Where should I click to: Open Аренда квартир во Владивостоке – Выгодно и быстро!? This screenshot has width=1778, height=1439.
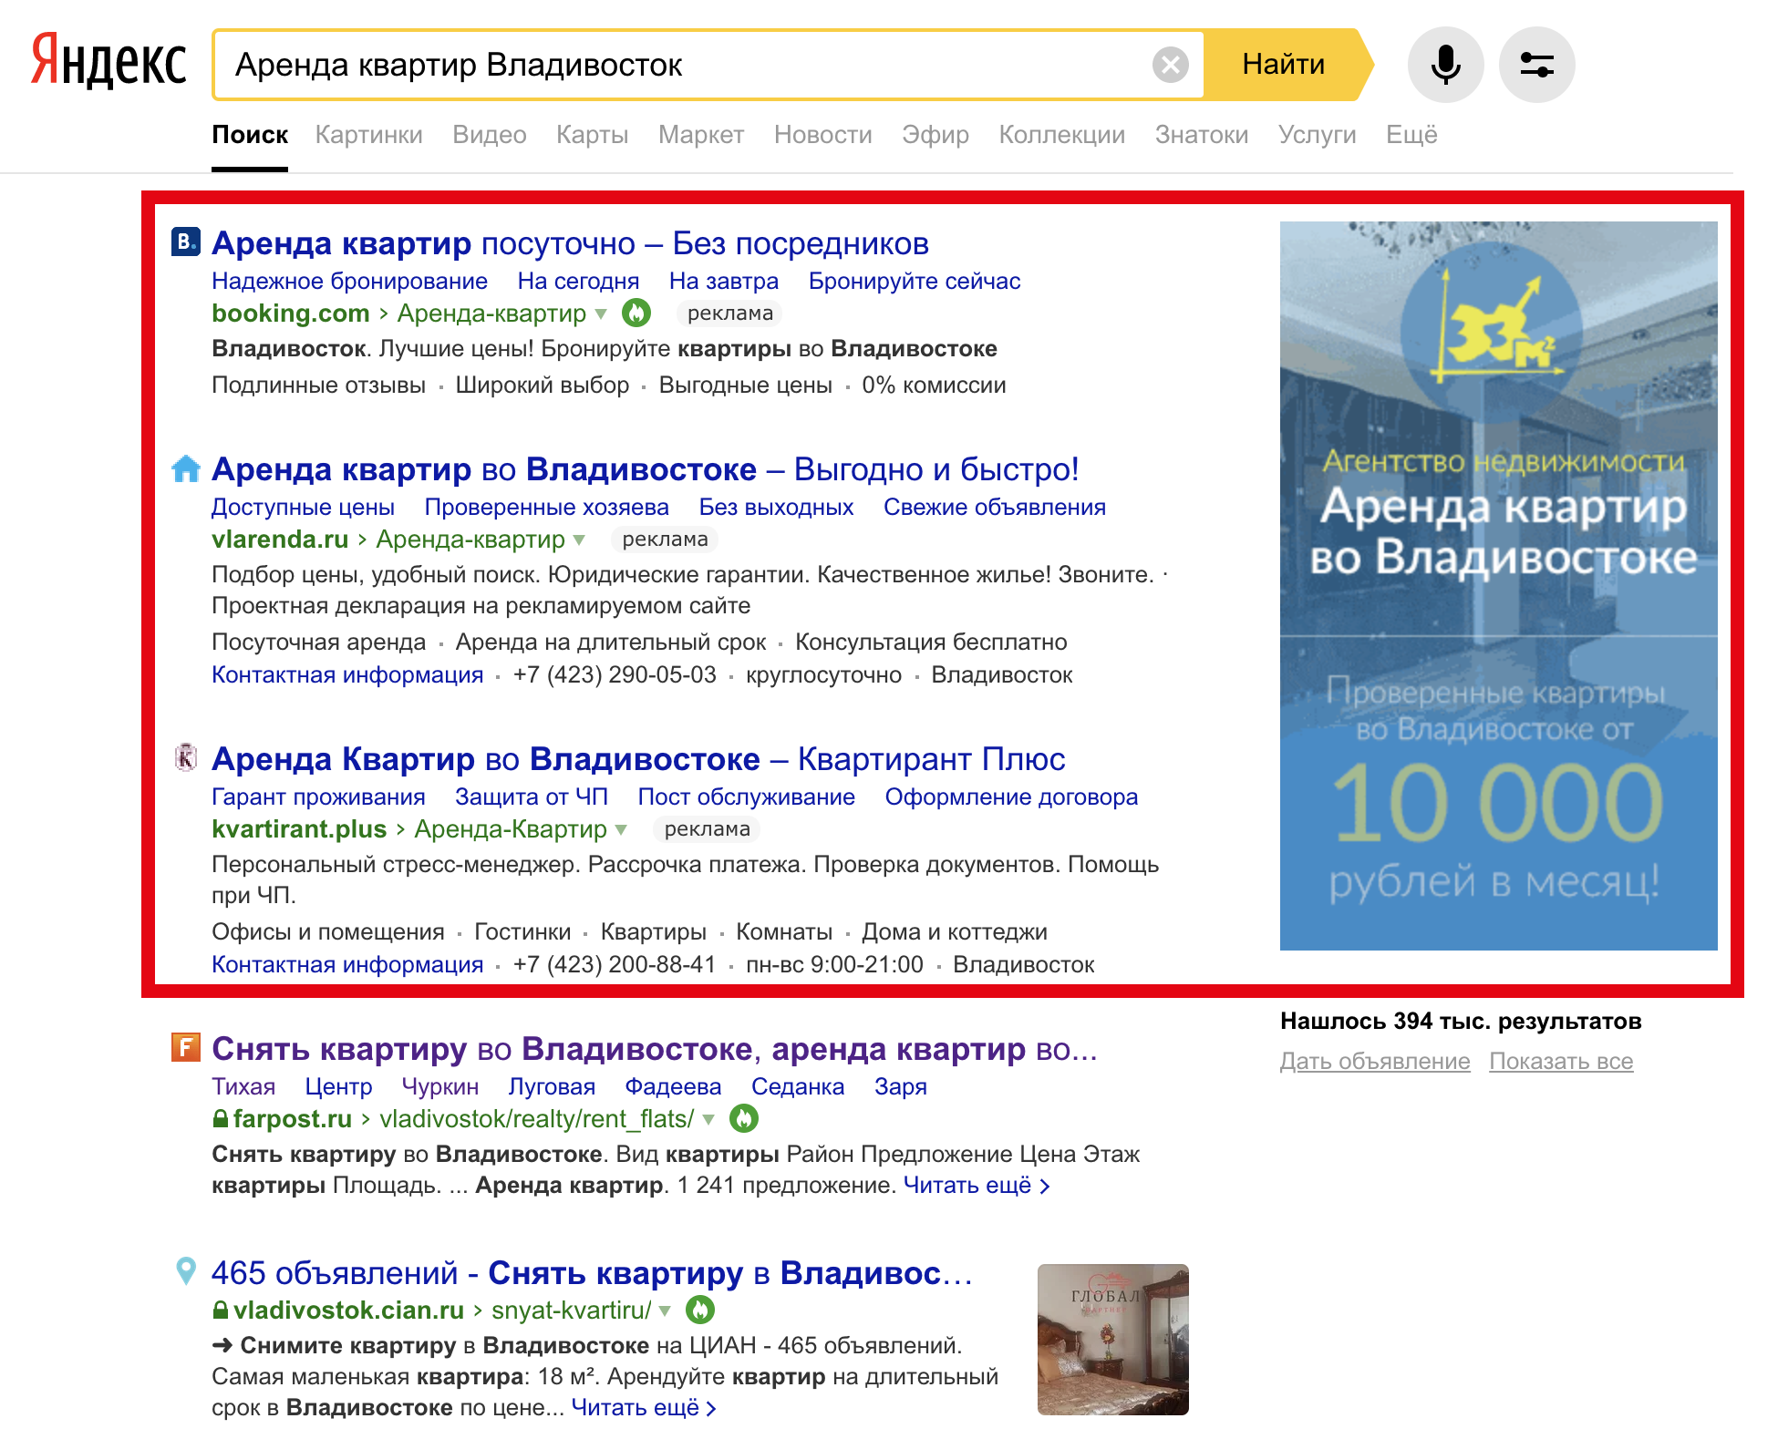646,469
